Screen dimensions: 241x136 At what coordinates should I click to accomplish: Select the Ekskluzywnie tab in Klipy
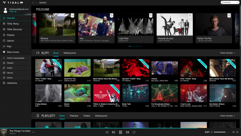70,53
